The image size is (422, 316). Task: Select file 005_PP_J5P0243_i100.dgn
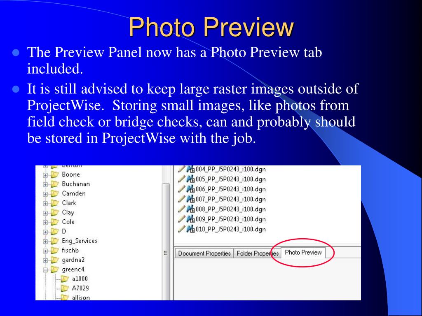(x=230, y=179)
